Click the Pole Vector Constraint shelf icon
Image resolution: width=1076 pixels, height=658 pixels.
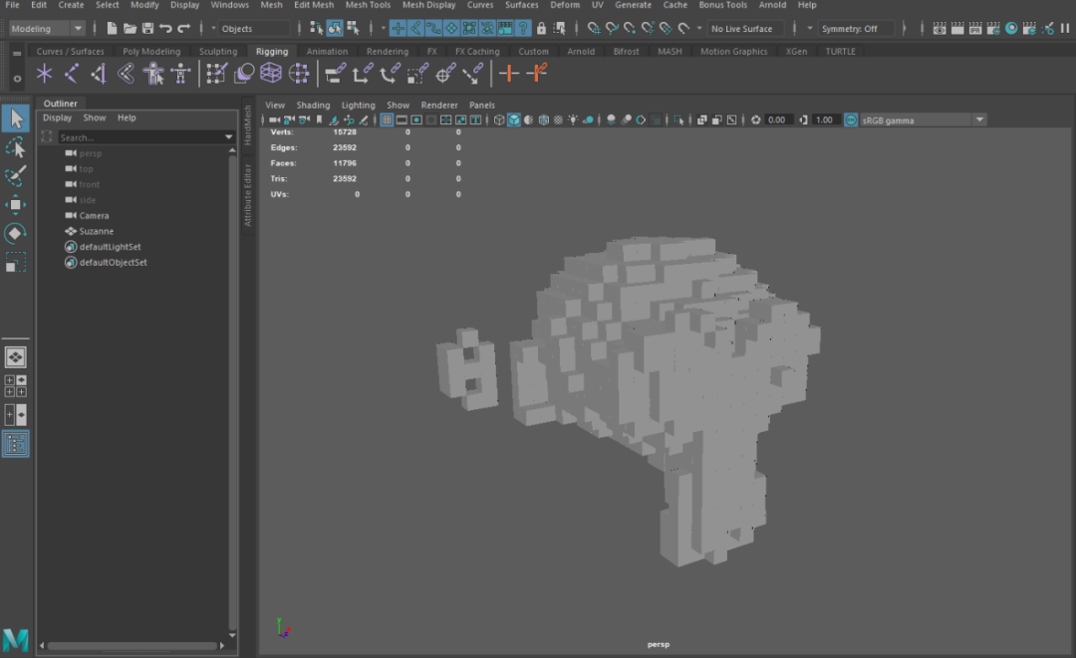(472, 74)
